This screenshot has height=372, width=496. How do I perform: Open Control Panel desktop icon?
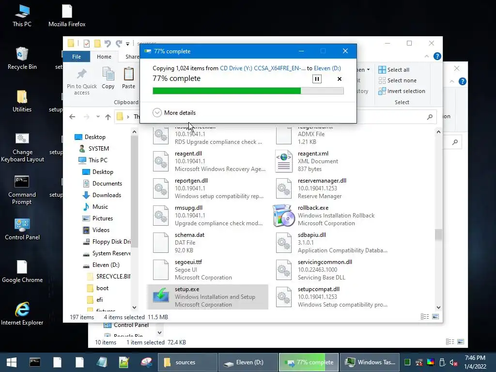(x=22, y=229)
